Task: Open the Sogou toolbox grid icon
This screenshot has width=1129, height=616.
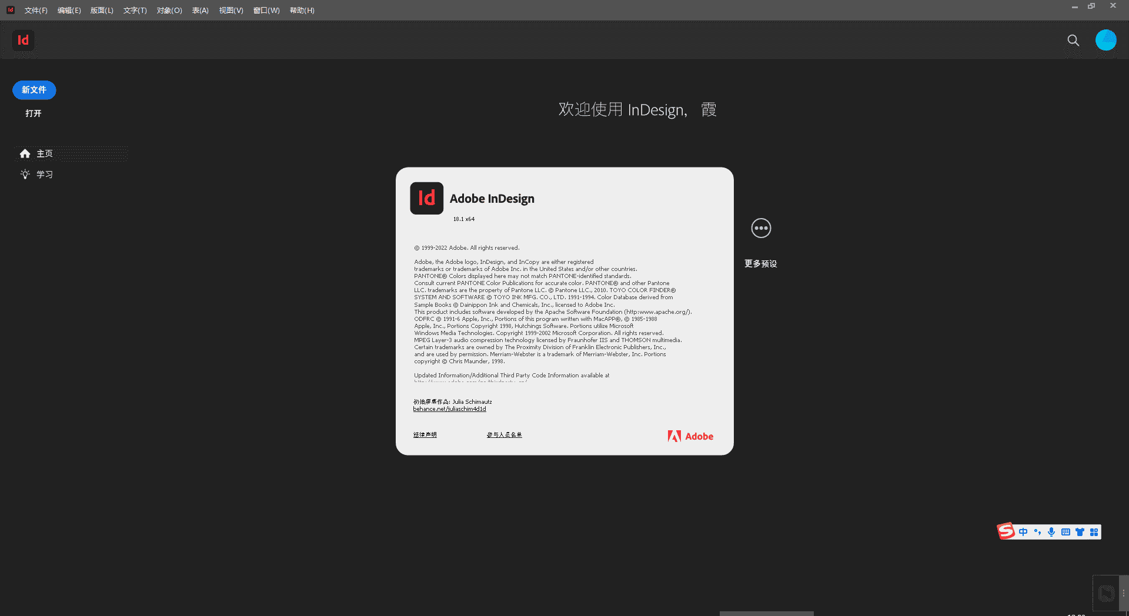Action: click(1094, 532)
